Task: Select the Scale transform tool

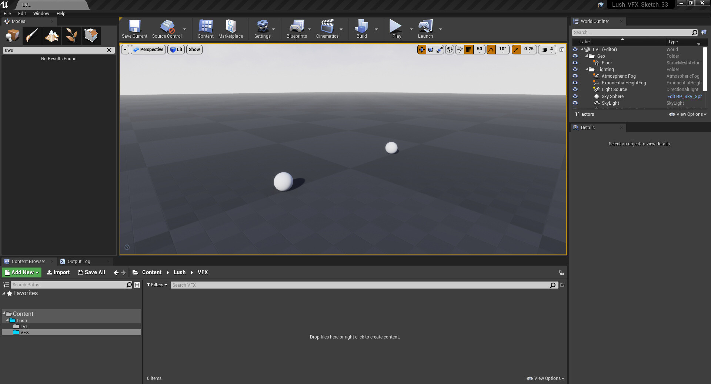Action: (x=440, y=49)
